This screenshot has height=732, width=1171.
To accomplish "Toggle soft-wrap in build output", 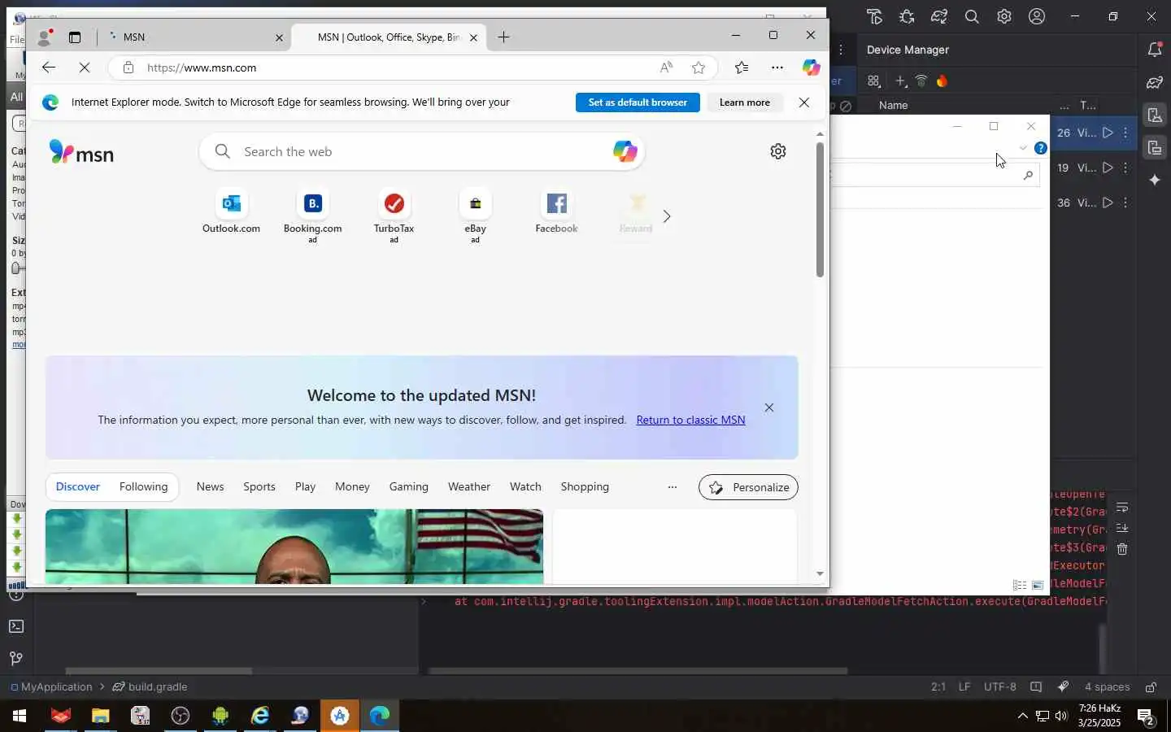I will point(1122,508).
